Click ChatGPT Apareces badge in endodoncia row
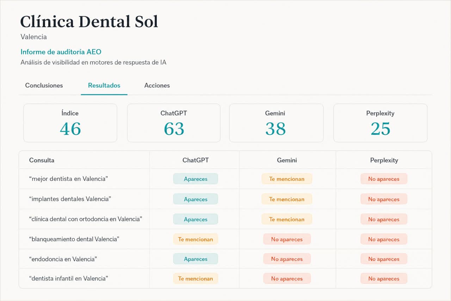Screen dimensions: 451x301 (x=196, y=259)
